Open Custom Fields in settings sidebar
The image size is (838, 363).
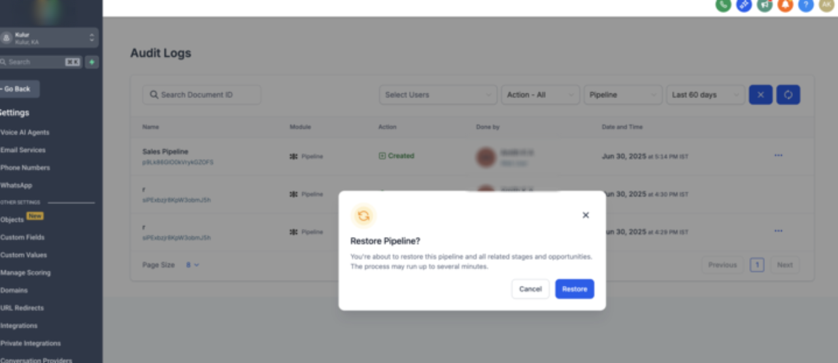(x=23, y=237)
